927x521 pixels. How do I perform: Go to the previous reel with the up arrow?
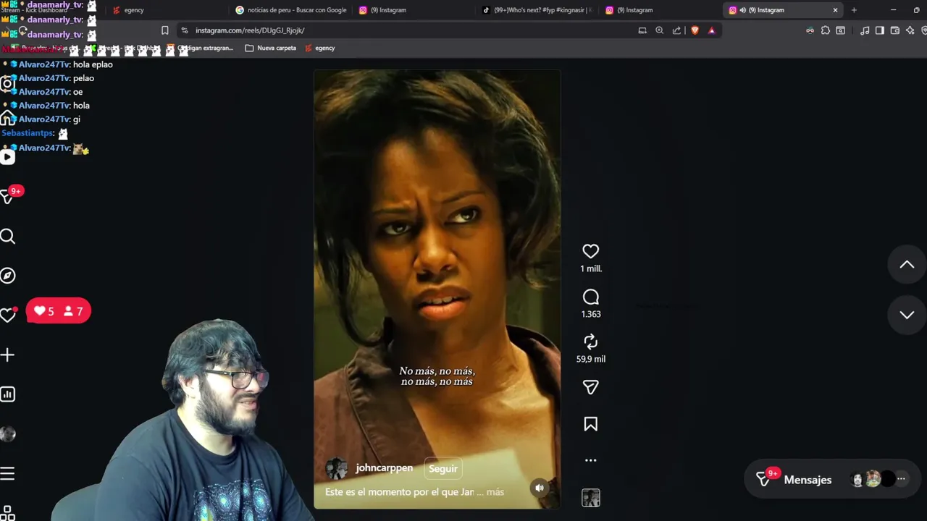[907, 265]
